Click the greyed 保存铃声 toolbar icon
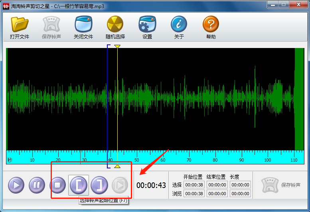 pos(51,27)
